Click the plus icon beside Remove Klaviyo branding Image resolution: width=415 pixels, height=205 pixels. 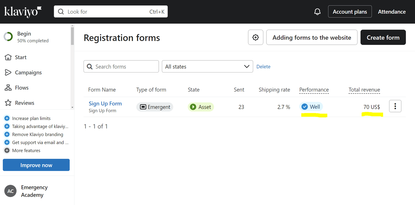pyautogui.click(x=7, y=134)
